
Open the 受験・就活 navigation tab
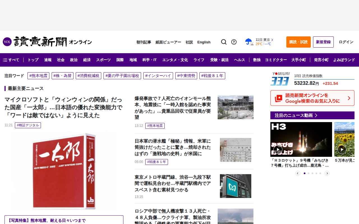click(x=219, y=60)
